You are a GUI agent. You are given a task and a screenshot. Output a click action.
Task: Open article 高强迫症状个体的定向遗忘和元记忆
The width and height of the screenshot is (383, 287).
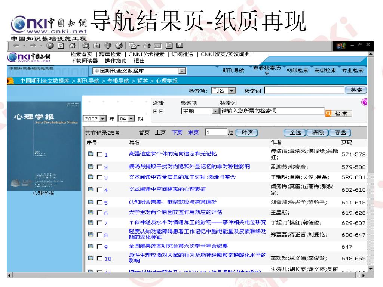point(173,154)
